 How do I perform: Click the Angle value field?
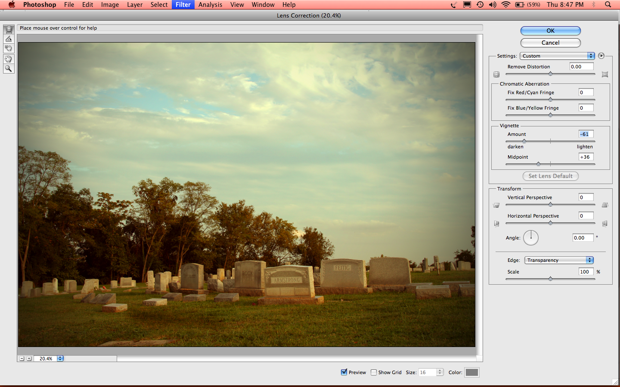(583, 238)
